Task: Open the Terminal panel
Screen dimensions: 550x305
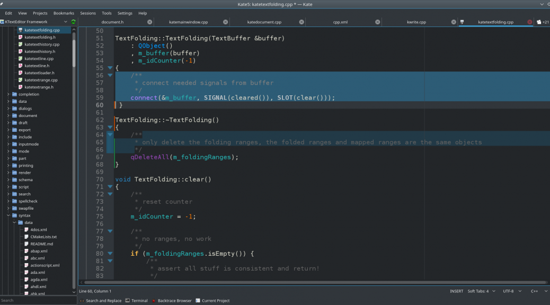Action: pyautogui.click(x=136, y=301)
